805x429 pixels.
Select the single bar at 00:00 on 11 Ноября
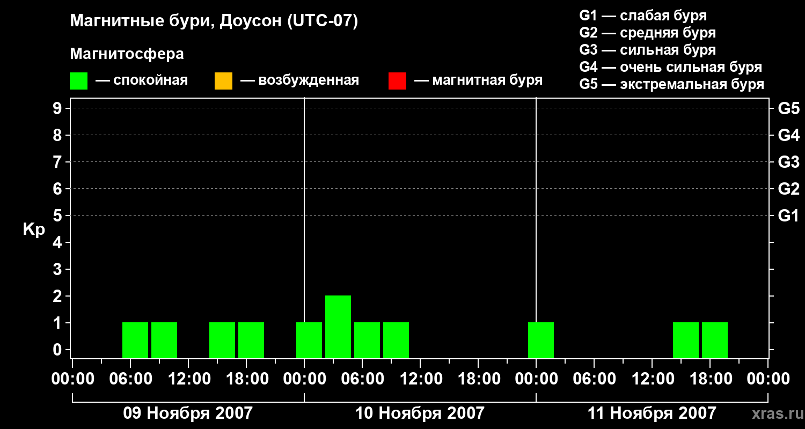click(x=541, y=340)
